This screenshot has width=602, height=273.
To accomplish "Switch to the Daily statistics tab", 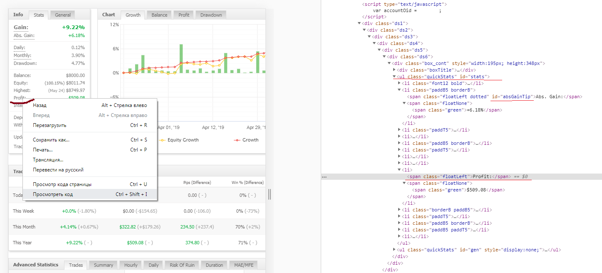I will tap(154, 265).
